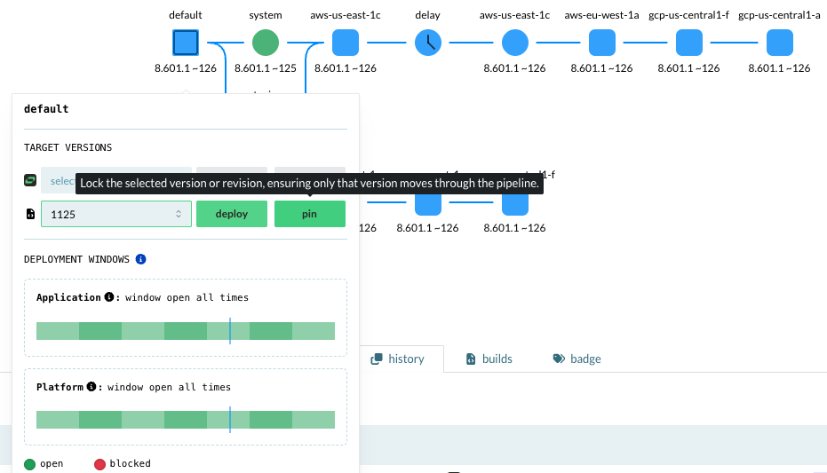Click the Platform deployment window timeline bar
The image size is (827, 473).
click(x=185, y=420)
